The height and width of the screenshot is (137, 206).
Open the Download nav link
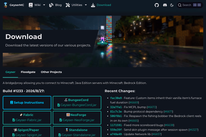104,5
